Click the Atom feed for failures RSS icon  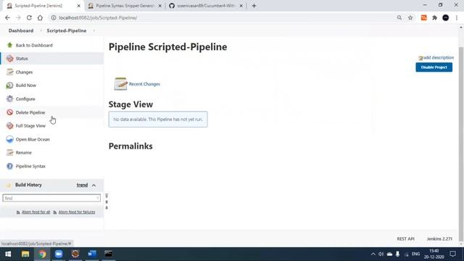[55, 212]
